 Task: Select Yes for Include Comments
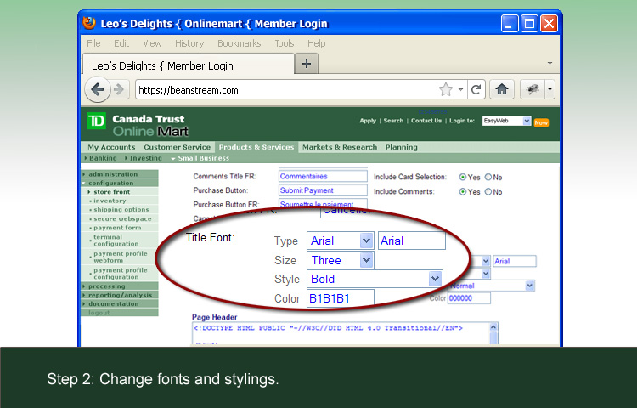(462, 192)
